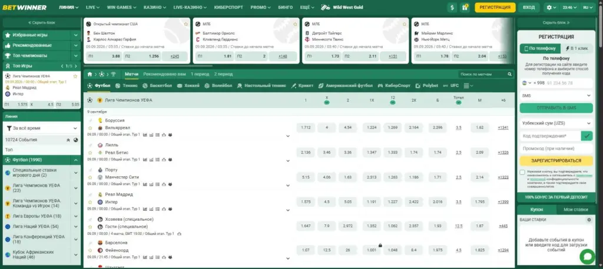Screen dimensions: 603x269
Task: Open coupon settings gear in Ваши ставки
Action: [x=589, y=220]
